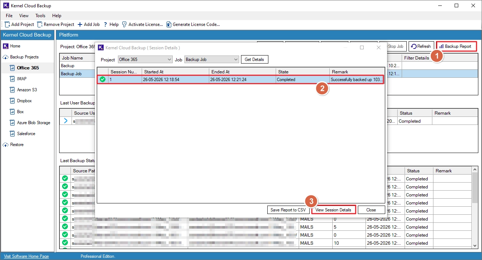
Task: Open the Tools menu
Action: click(x=40, y=16)
